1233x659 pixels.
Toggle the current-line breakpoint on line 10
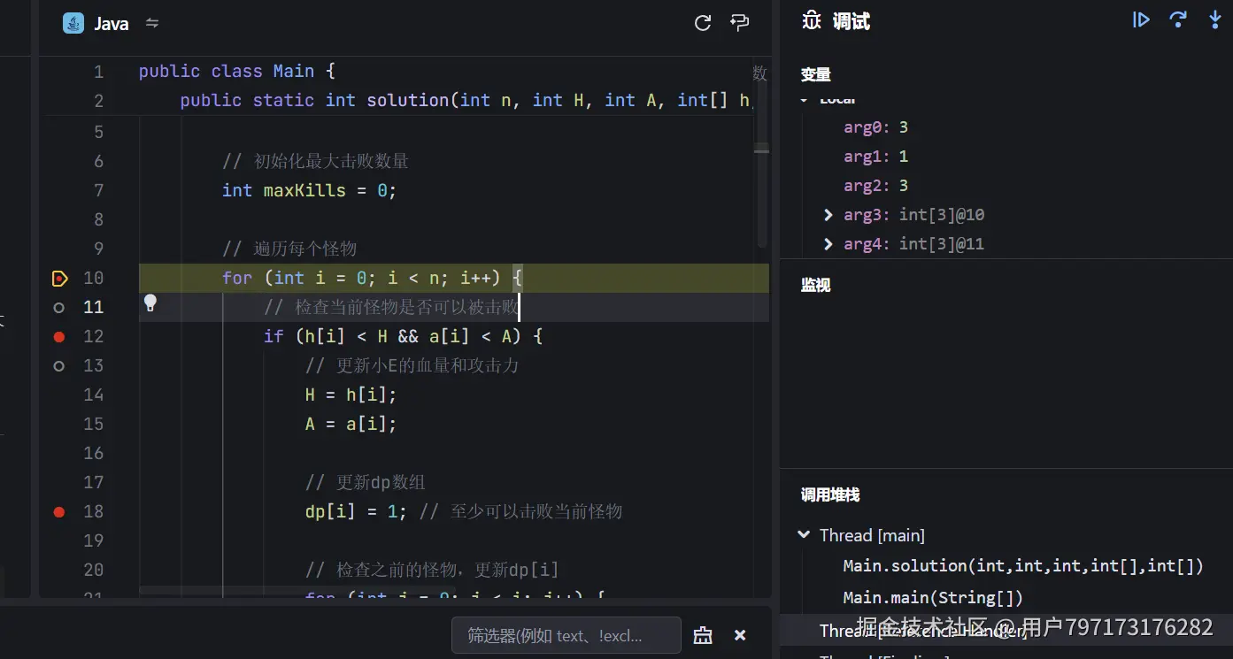(x=59, y=279)
